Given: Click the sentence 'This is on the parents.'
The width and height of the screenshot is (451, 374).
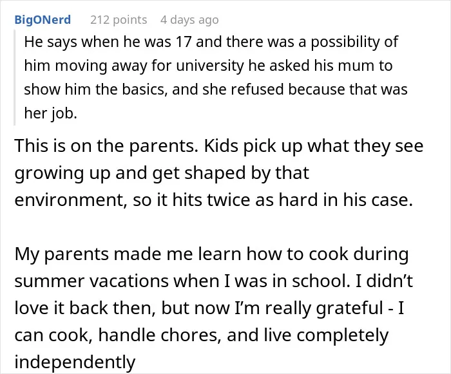Looking at the screenshot, I should [106, 146].
